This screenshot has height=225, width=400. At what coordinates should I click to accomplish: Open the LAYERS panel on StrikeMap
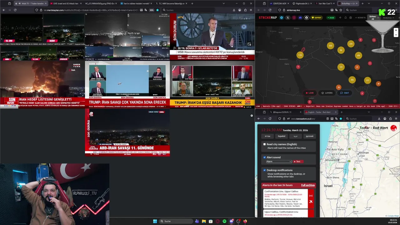coord(327,93)
